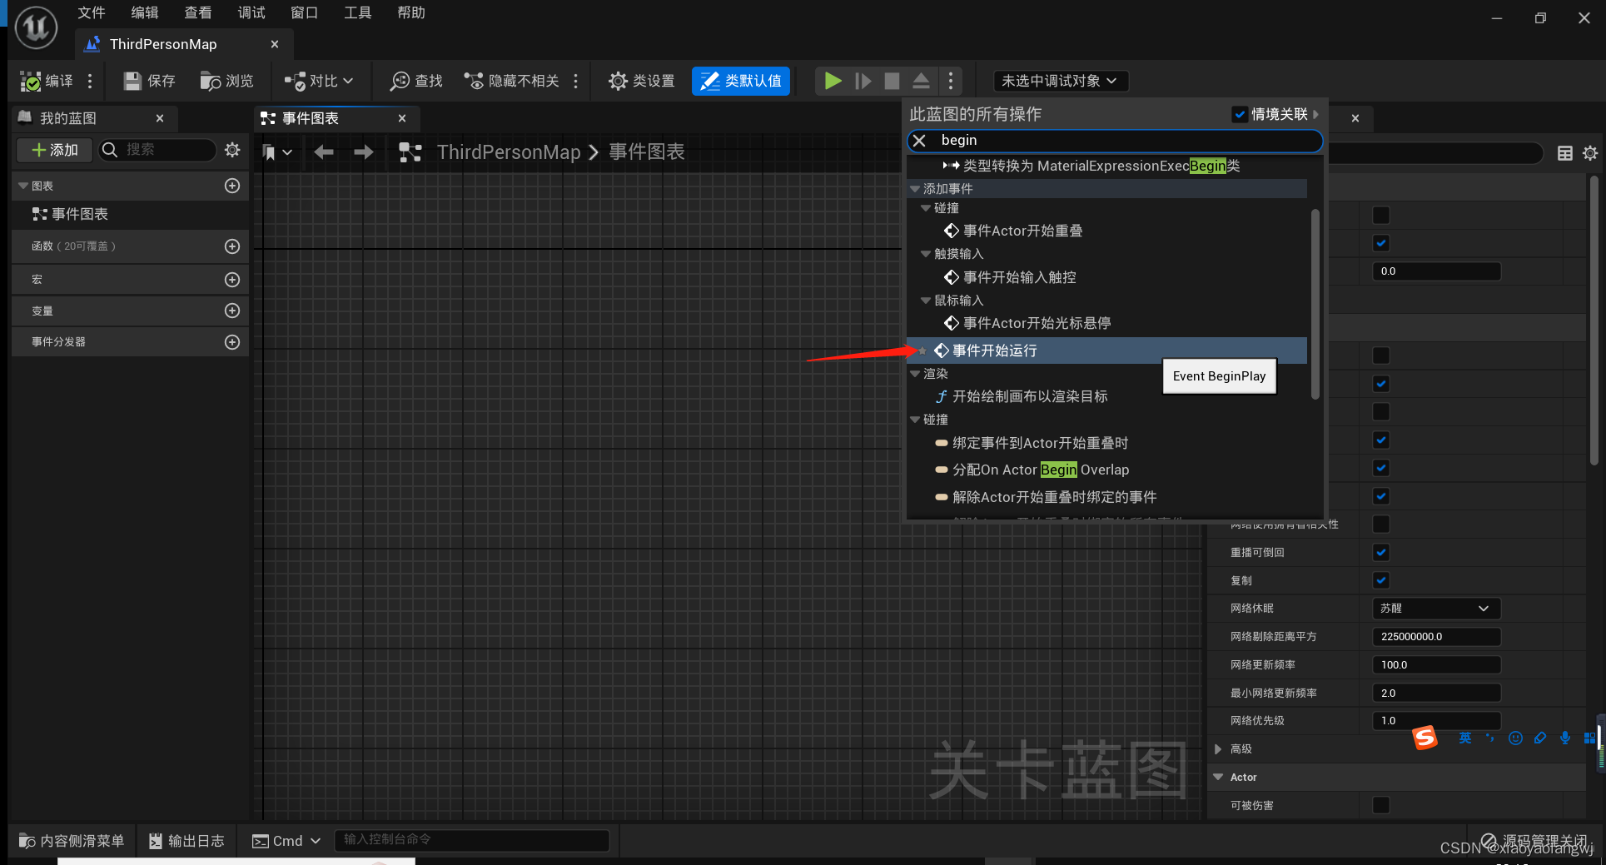Select 分配On Actor Begin Overlap entry
Viewport: 1606px width, 865px height.
pyautogui.click(x=1041, y=470)
